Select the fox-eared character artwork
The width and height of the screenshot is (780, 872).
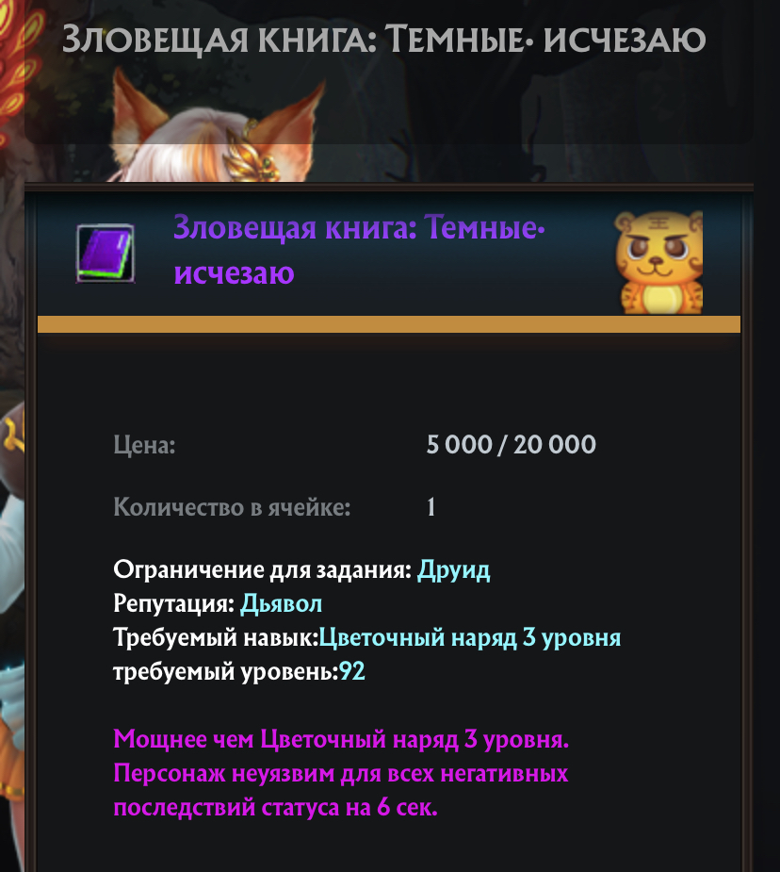(218, 125)
